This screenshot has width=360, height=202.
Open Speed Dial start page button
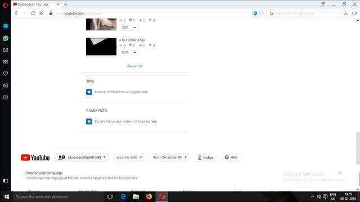tap(41, 13)
